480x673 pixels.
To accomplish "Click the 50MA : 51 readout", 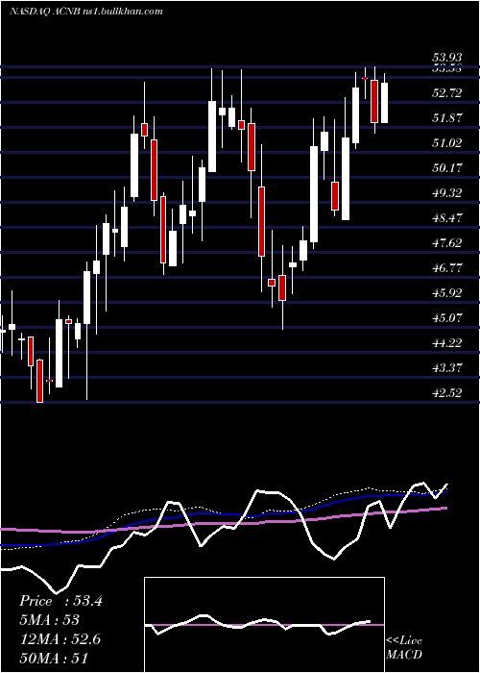I will [54, 658].
